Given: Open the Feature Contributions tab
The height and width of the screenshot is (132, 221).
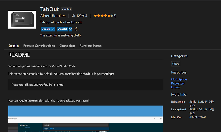Looking at the screenshot, I should pyautogui.click(x=39, y=46).
